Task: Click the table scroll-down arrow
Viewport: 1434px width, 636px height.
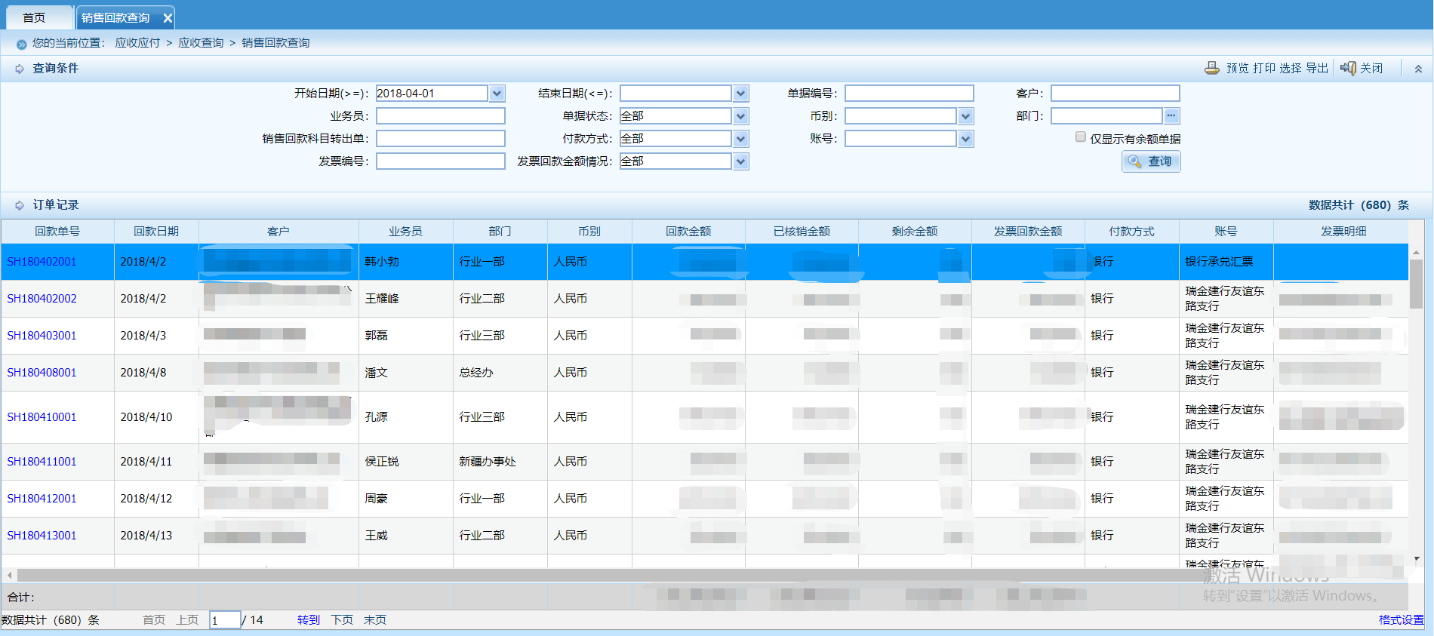Action: [x=1417, y=559]
